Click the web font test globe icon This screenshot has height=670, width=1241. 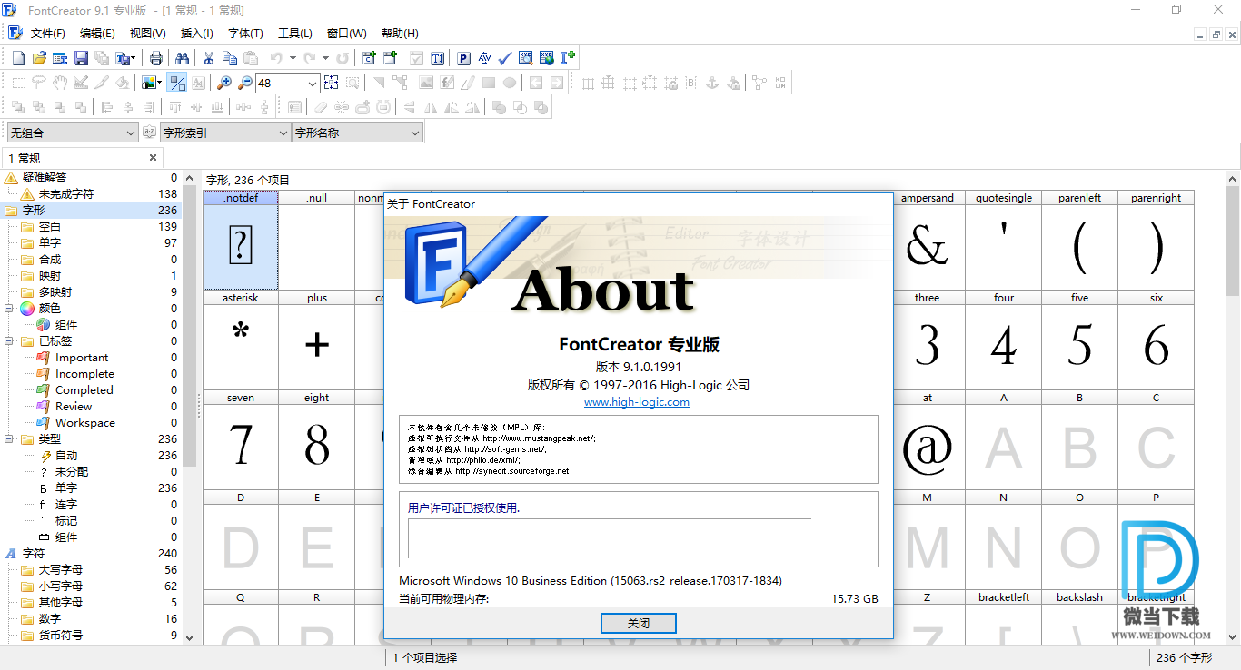(x=547, y=58)
